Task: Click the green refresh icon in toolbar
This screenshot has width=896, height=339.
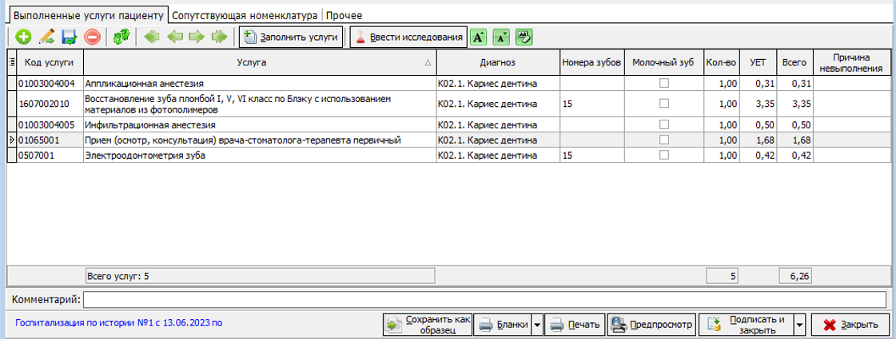Action: 121,37
